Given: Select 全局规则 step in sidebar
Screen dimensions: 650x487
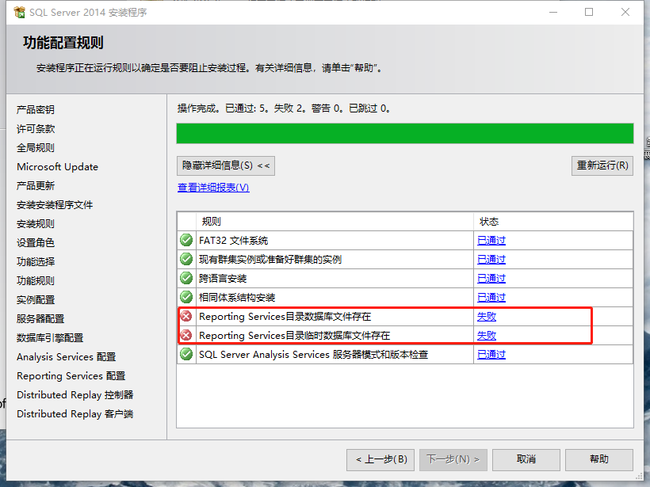Looking at the screenshot, I should pos(36,148).
